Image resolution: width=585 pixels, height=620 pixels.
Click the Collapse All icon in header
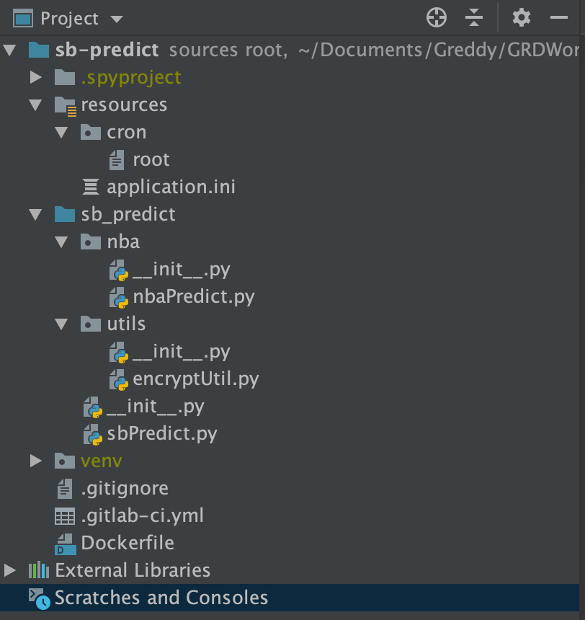click(473, 17)
